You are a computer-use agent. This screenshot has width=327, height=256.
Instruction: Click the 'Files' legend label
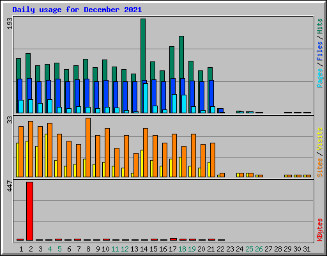point(320,51)
